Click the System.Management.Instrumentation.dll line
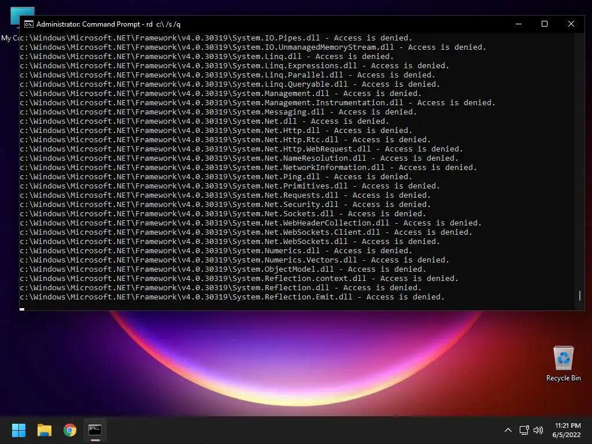 [257, 103]
